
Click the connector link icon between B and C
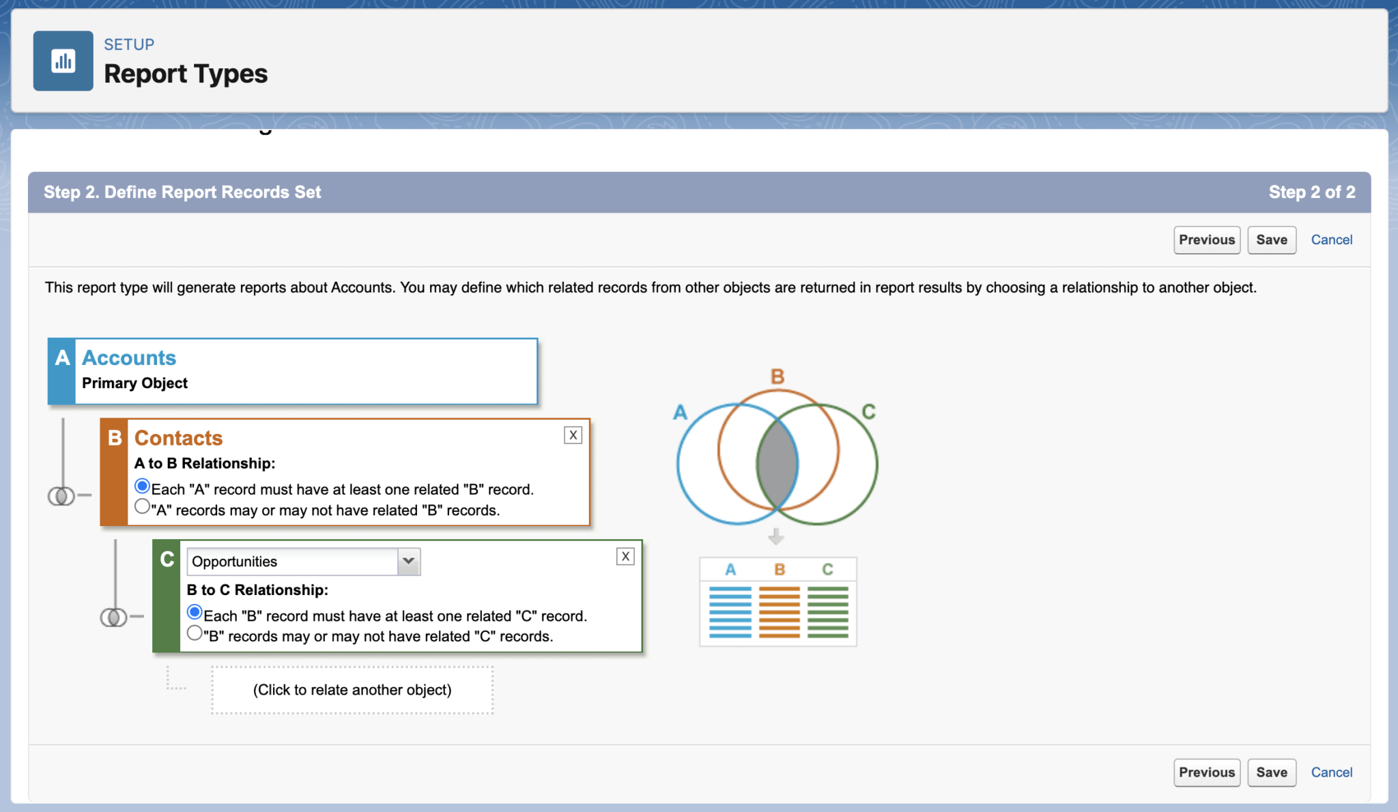(x=115, y=616)
